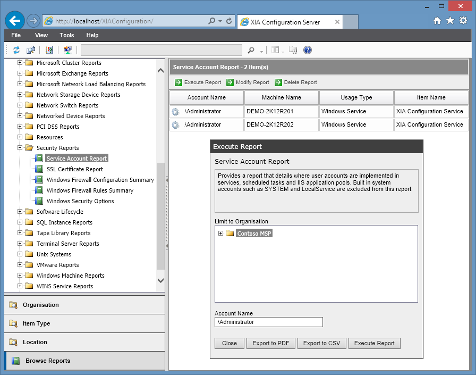Open the Tools menu
Image resolution: width=476 pixels, height=375 pixels.
(x=67, y=35)
